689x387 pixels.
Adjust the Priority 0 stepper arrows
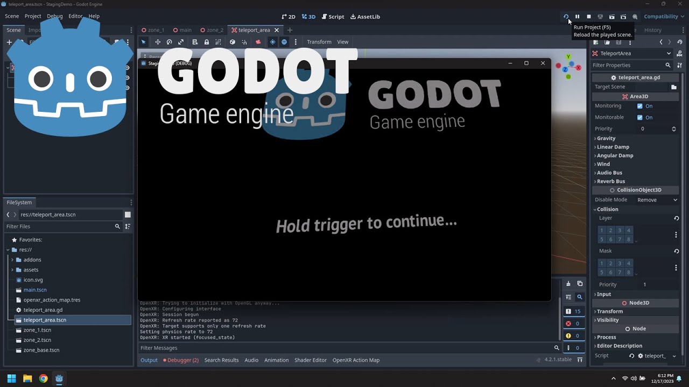674,129
